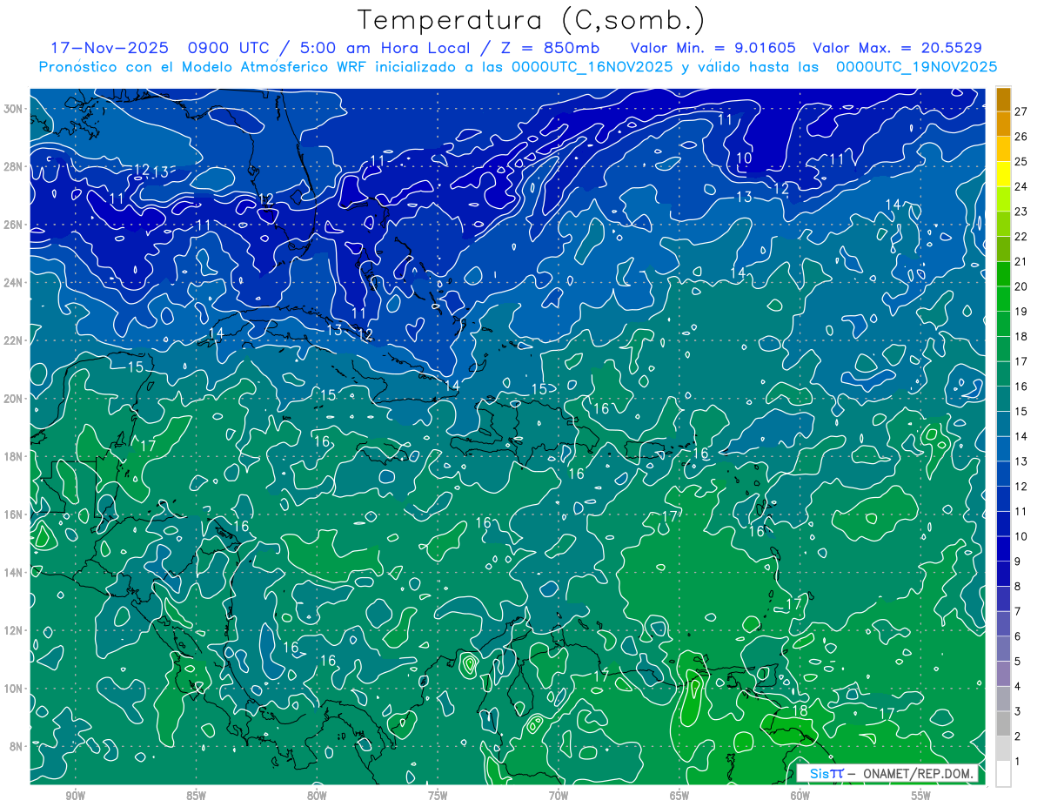Screen dimensions: 1044x807
Task: Click the '18N' latitude axis label
Action: tap(15, 456)
